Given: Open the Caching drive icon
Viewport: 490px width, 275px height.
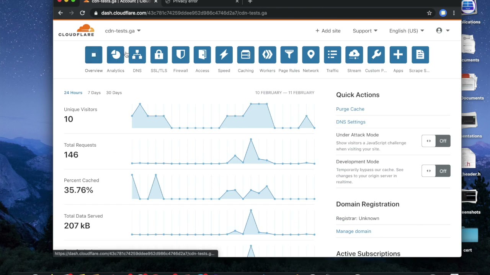Looking at the screenshot, I should 246,55.
